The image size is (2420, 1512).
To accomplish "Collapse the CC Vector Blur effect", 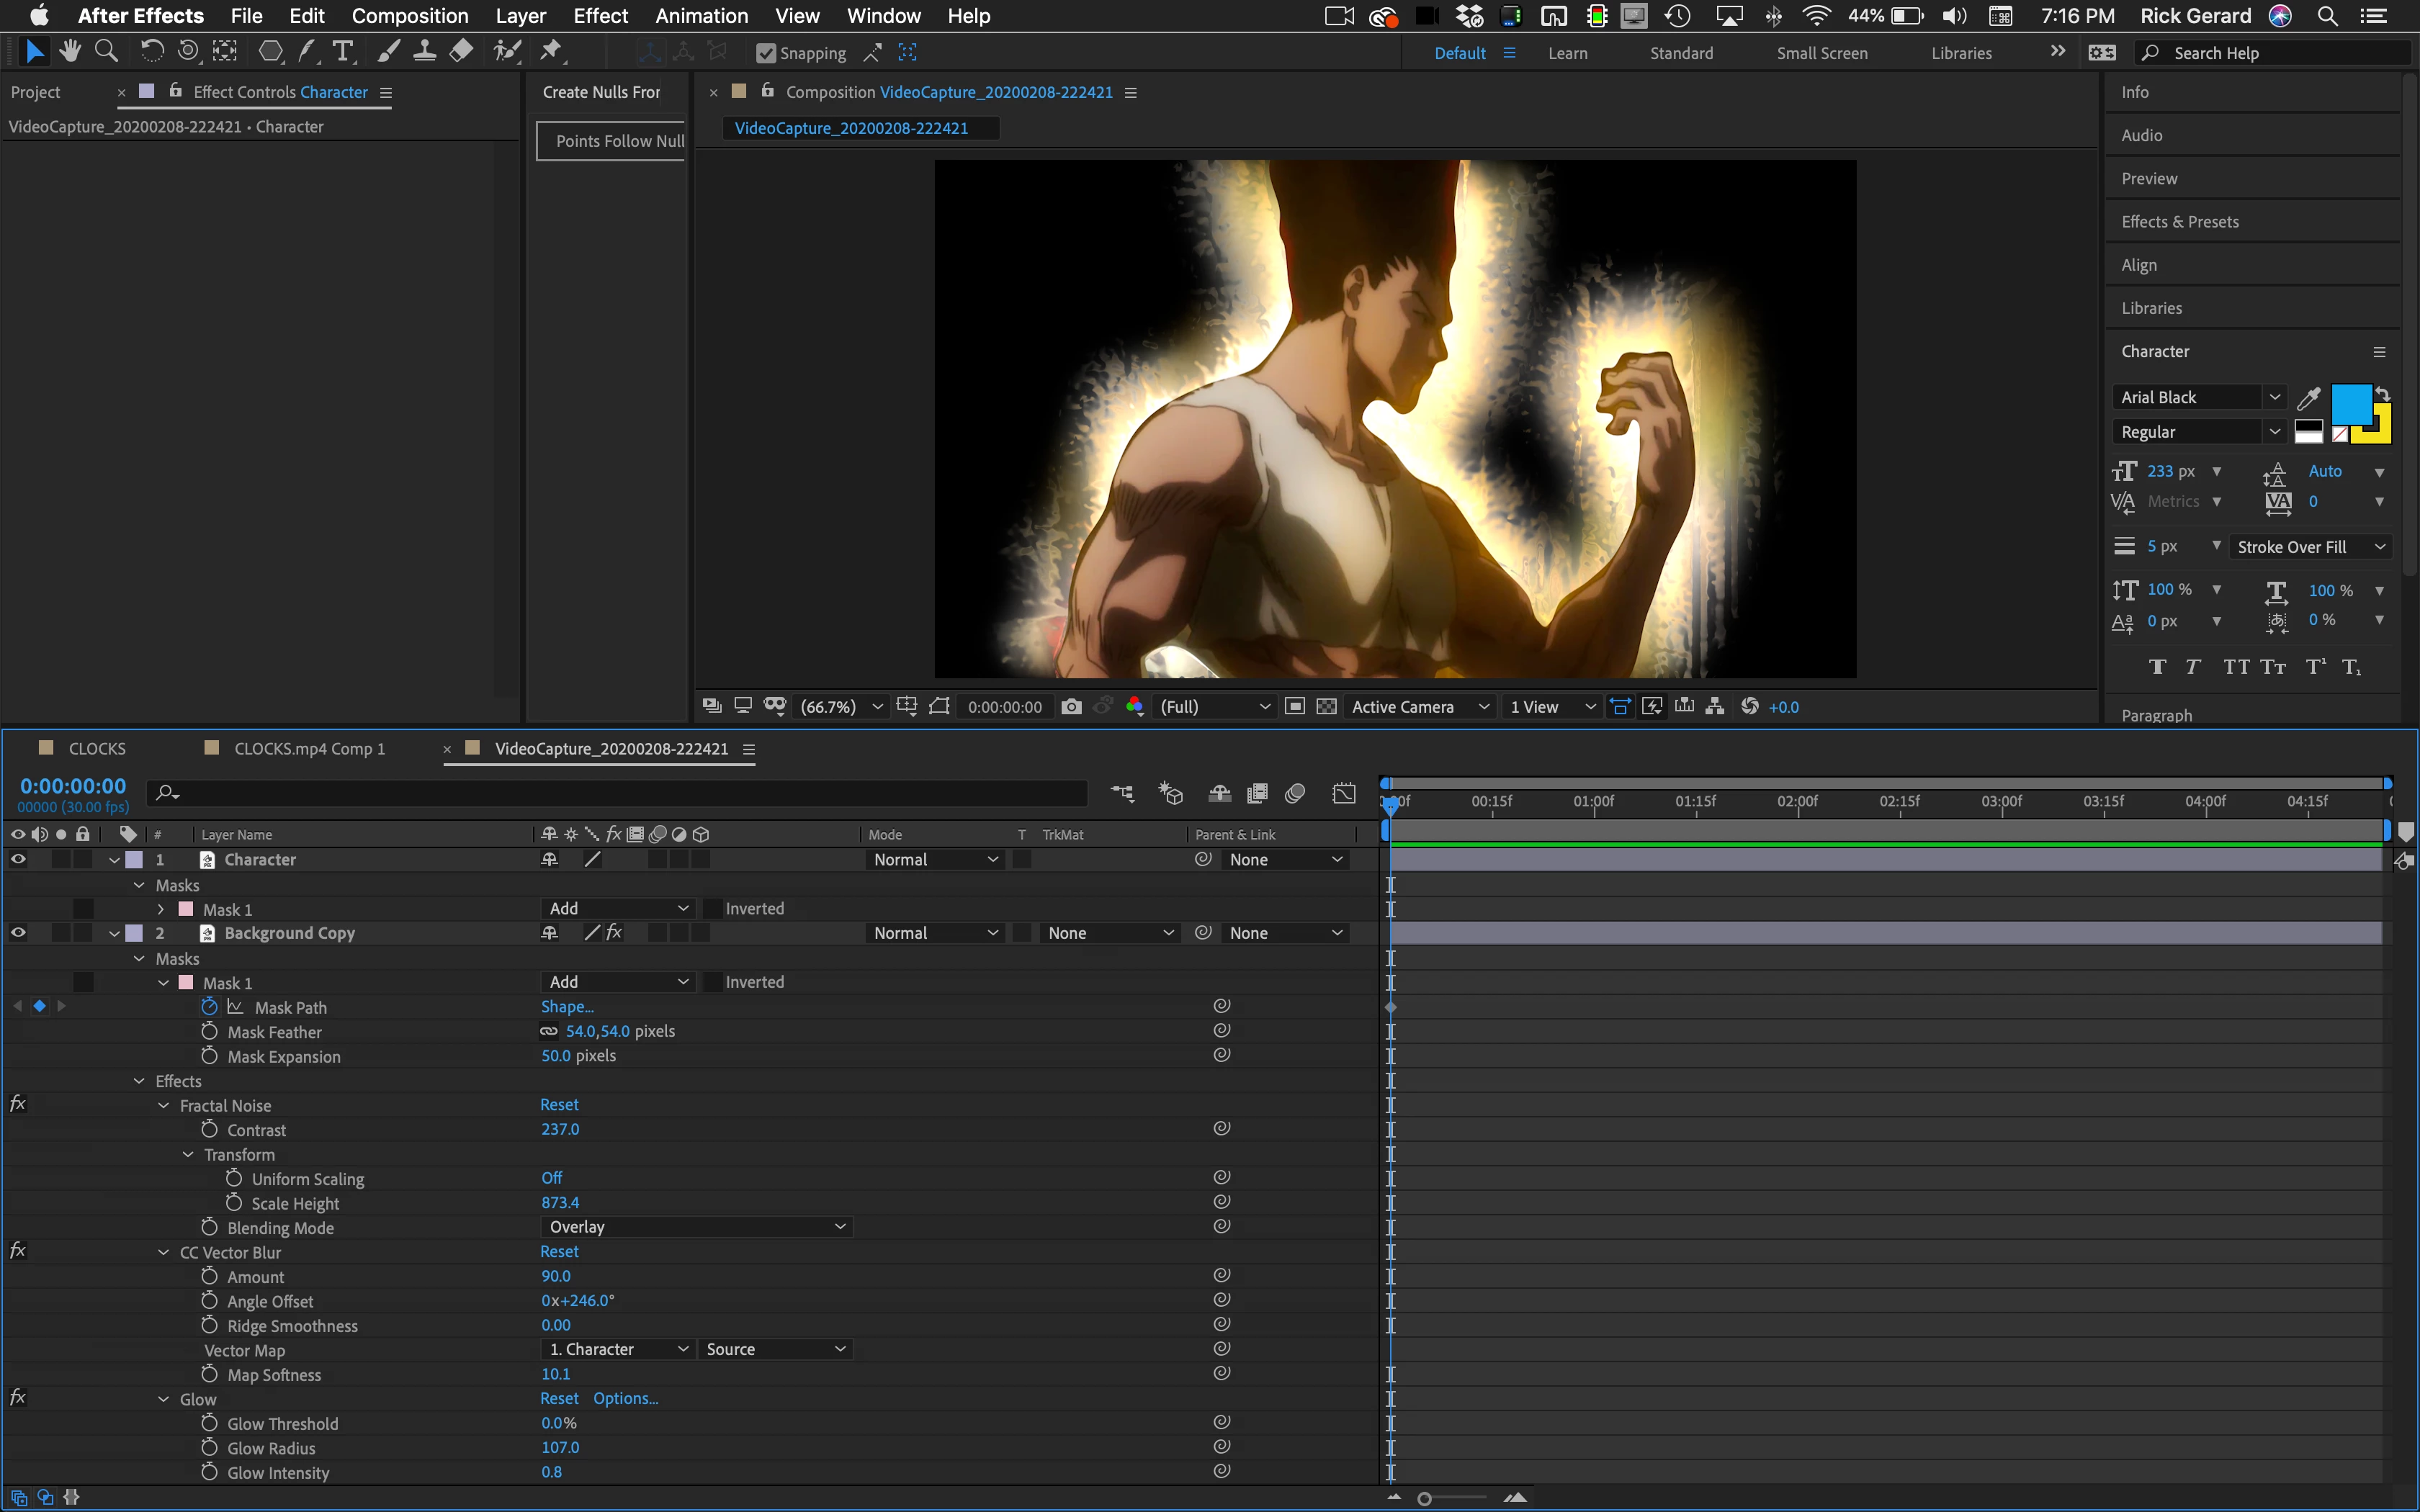I will [x=163, y=1252].
